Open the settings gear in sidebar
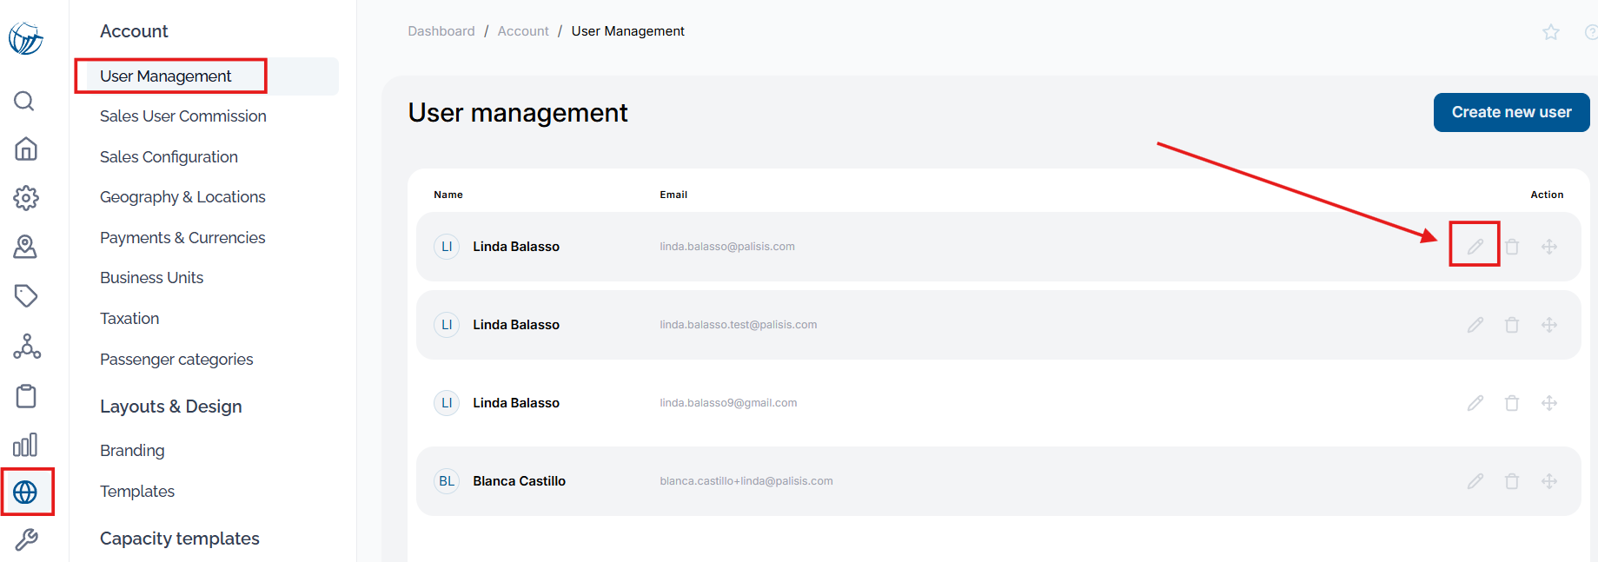1598x562 pixels. pos(26,198)
